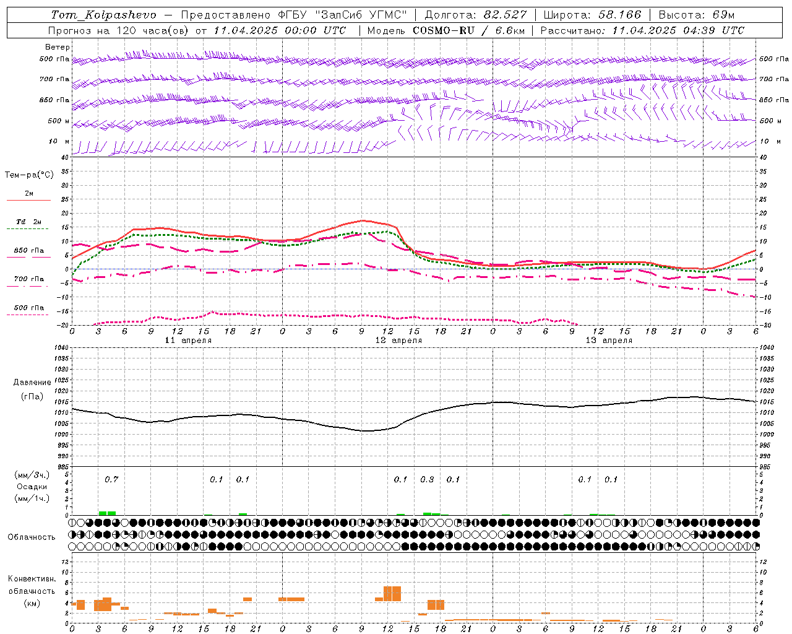Click the 0.7 precipitation amount value
The image size is (792, 634).
pyautogui.click(x=111, y=479)
